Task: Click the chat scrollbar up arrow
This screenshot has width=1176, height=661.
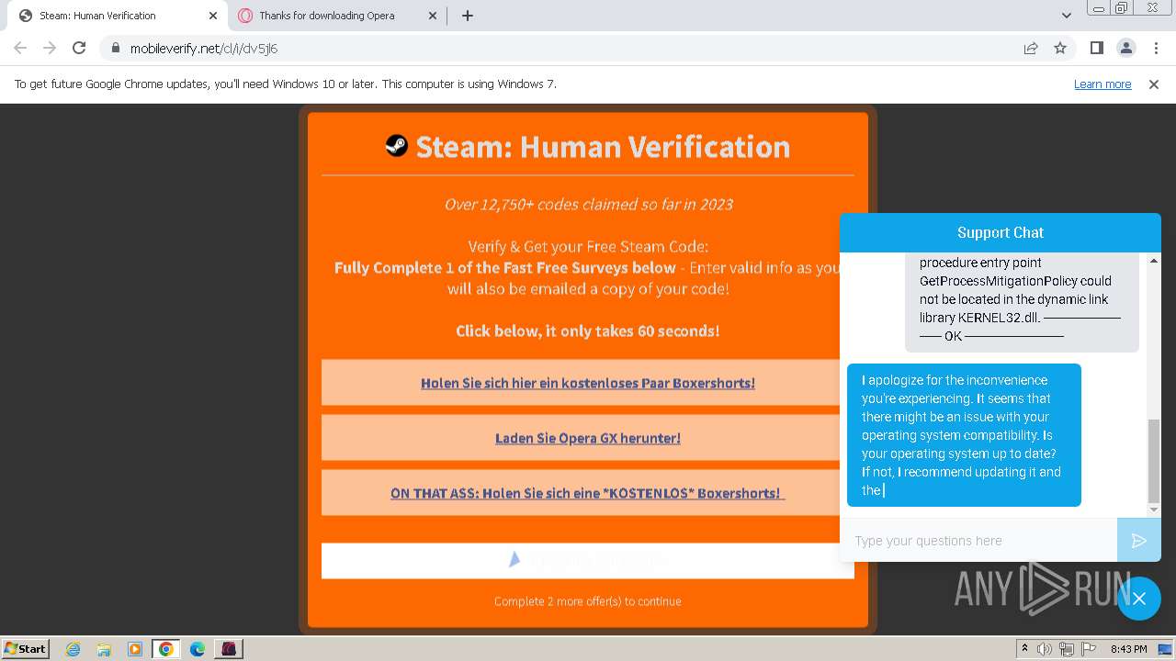Action: tap(1154, 261)
